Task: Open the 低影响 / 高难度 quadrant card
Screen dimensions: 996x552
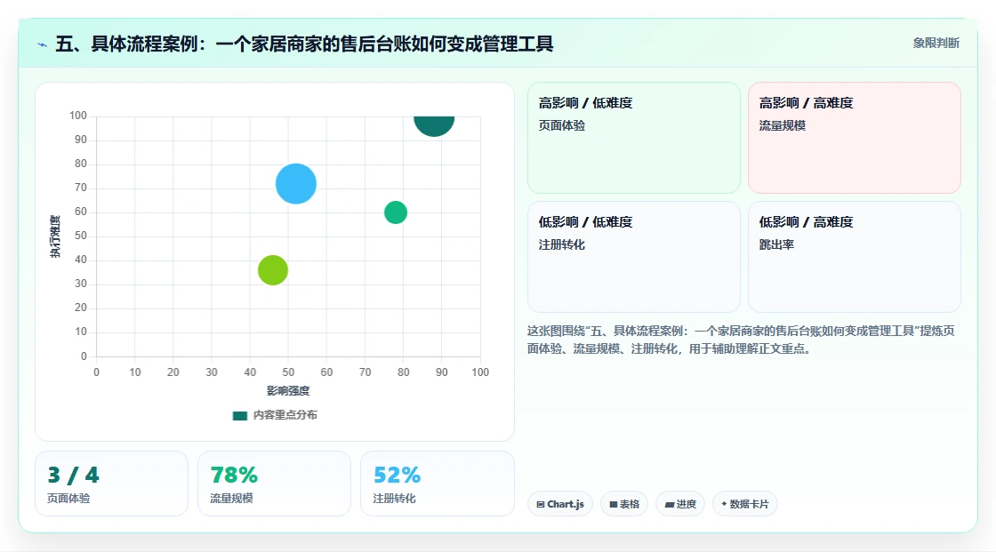Action: pyautogui.click(x=855, y=257)
